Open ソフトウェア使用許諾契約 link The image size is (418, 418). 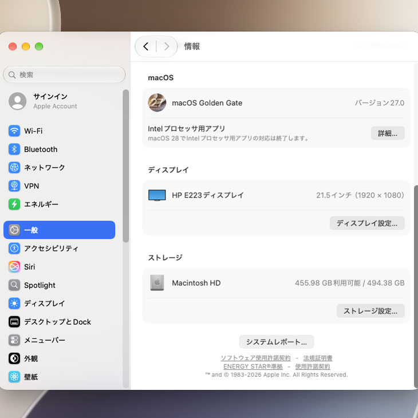click(x=255, y=358)
